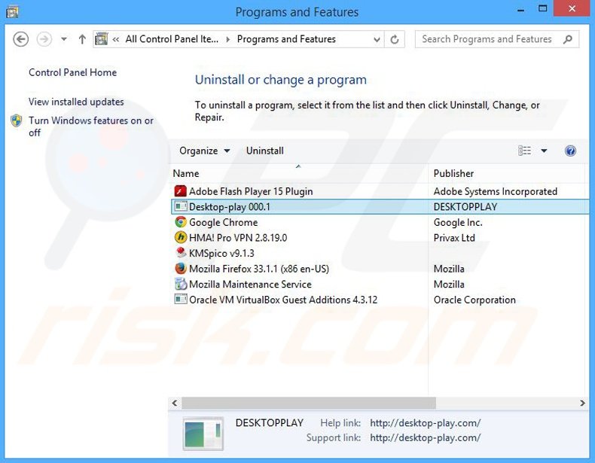Go up one folder level
595x463 pixels.
coord(82,39)
